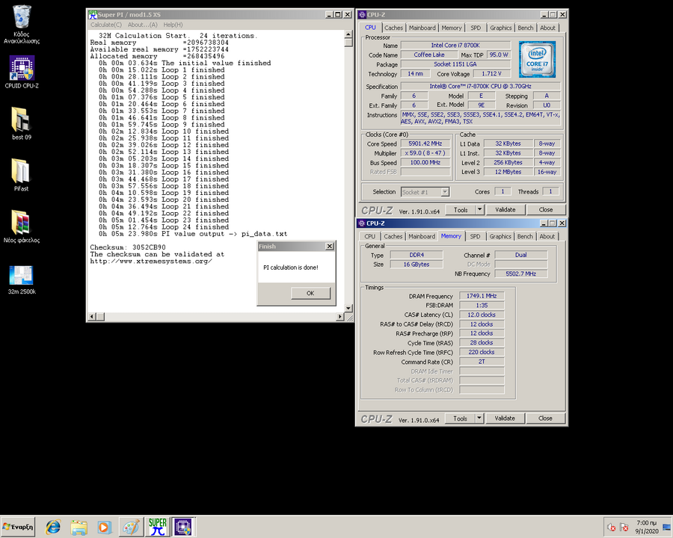Click scroll down arrow in Super PI
This screenshot has width=673, height=538.
pyautogui.click(x=348, y=309)
